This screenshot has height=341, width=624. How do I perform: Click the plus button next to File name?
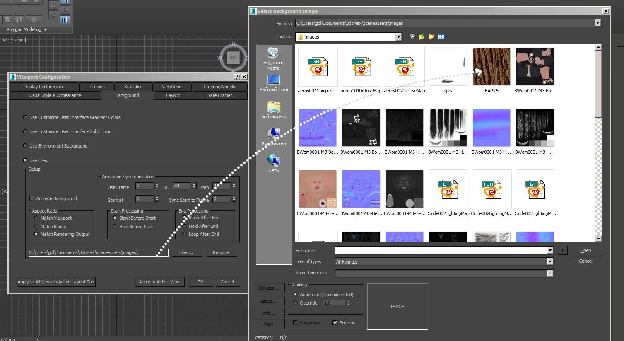click(x=562, y=250)
